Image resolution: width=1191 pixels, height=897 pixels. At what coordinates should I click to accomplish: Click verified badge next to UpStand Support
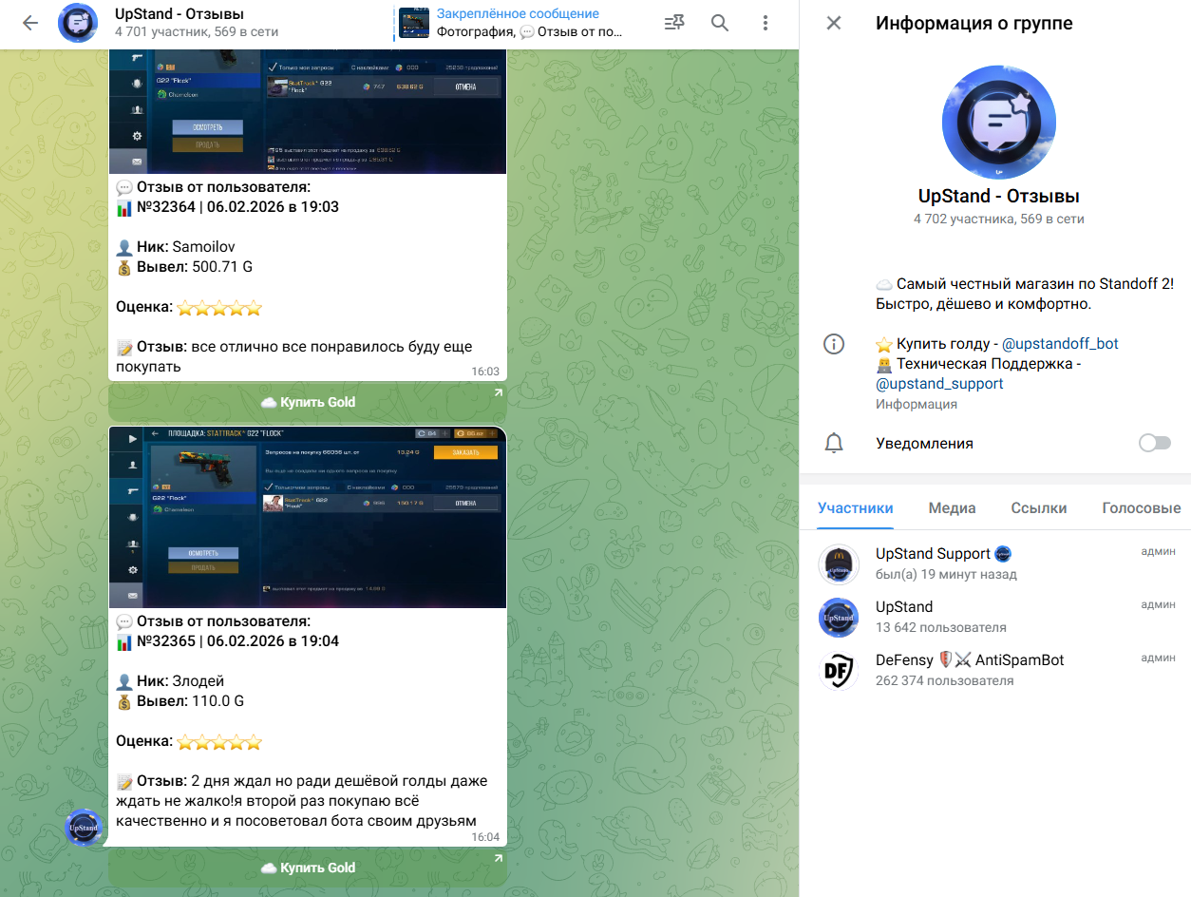click(1003, 554)
